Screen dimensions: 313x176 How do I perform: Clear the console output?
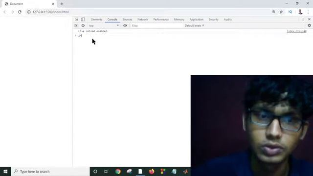(x=83, y=25)
